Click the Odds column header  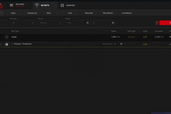click(145, 31)
